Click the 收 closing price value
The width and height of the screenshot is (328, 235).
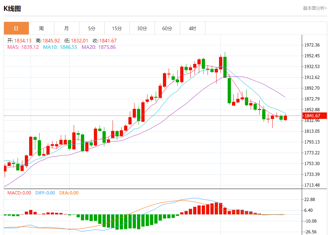tap(108, 41)
